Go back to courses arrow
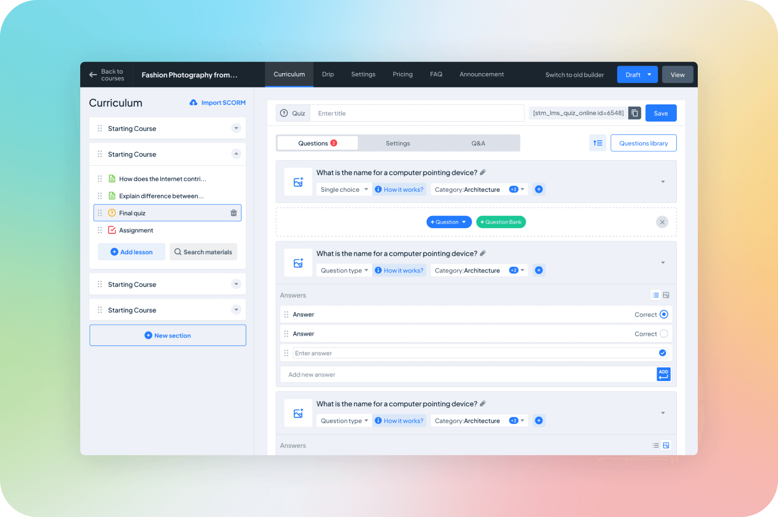This screenshot has height=517, width=778. point(93,75)
